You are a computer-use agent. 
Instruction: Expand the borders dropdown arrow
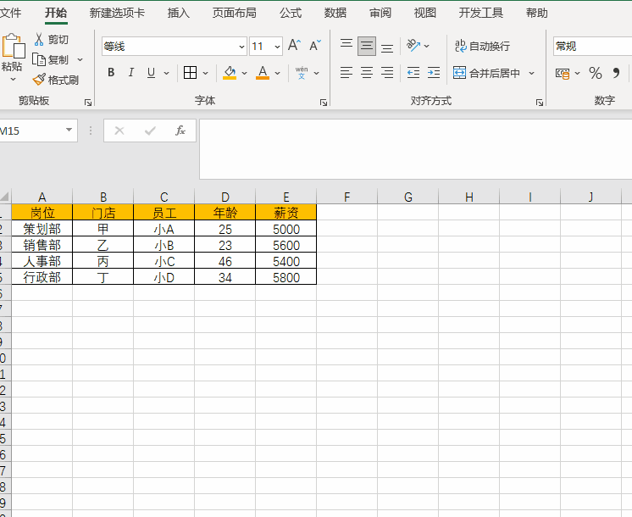click(205, 74)
